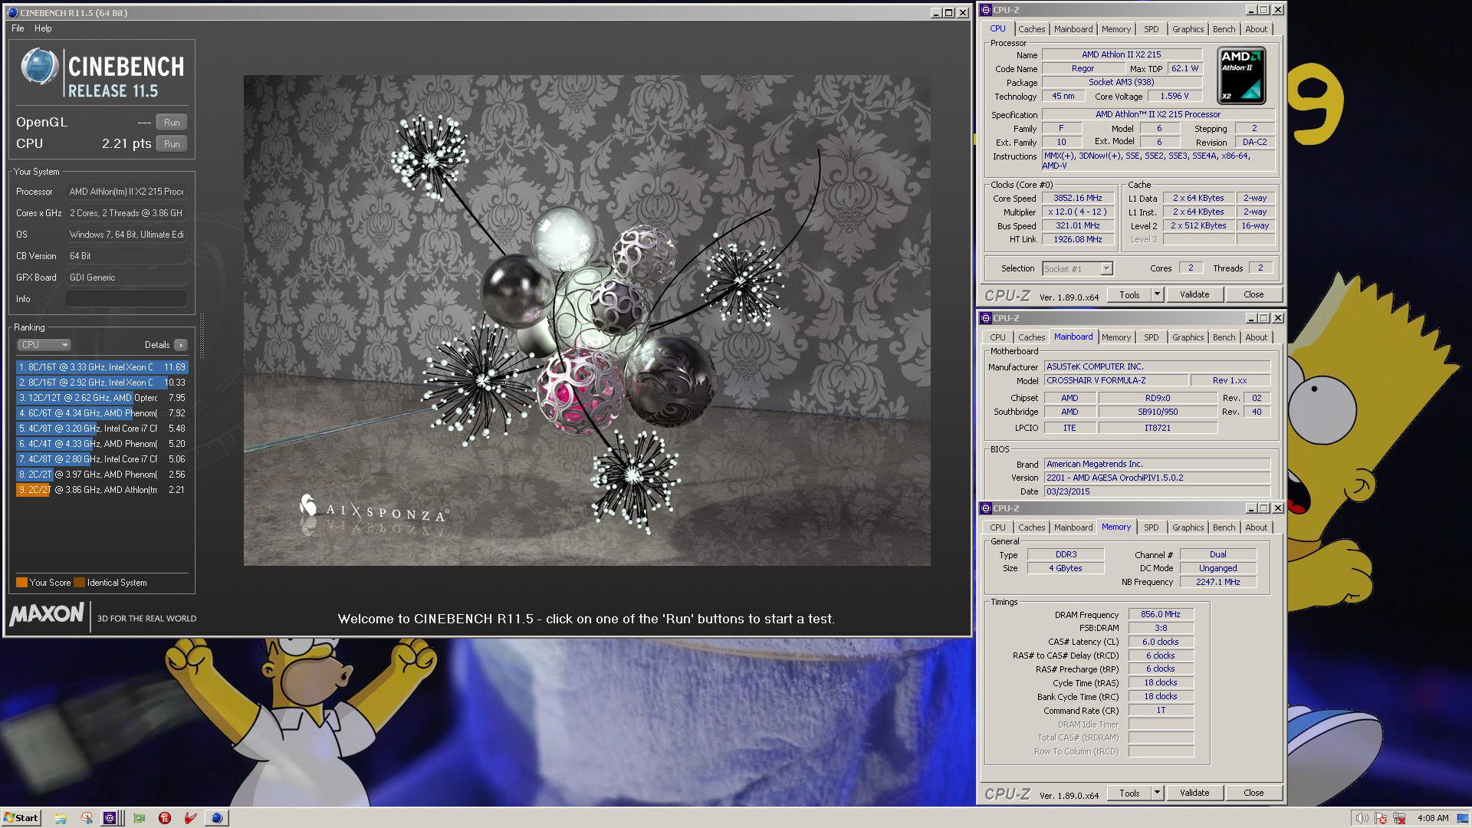Launch Snipping Tool from taskbar

pos(87,818)
